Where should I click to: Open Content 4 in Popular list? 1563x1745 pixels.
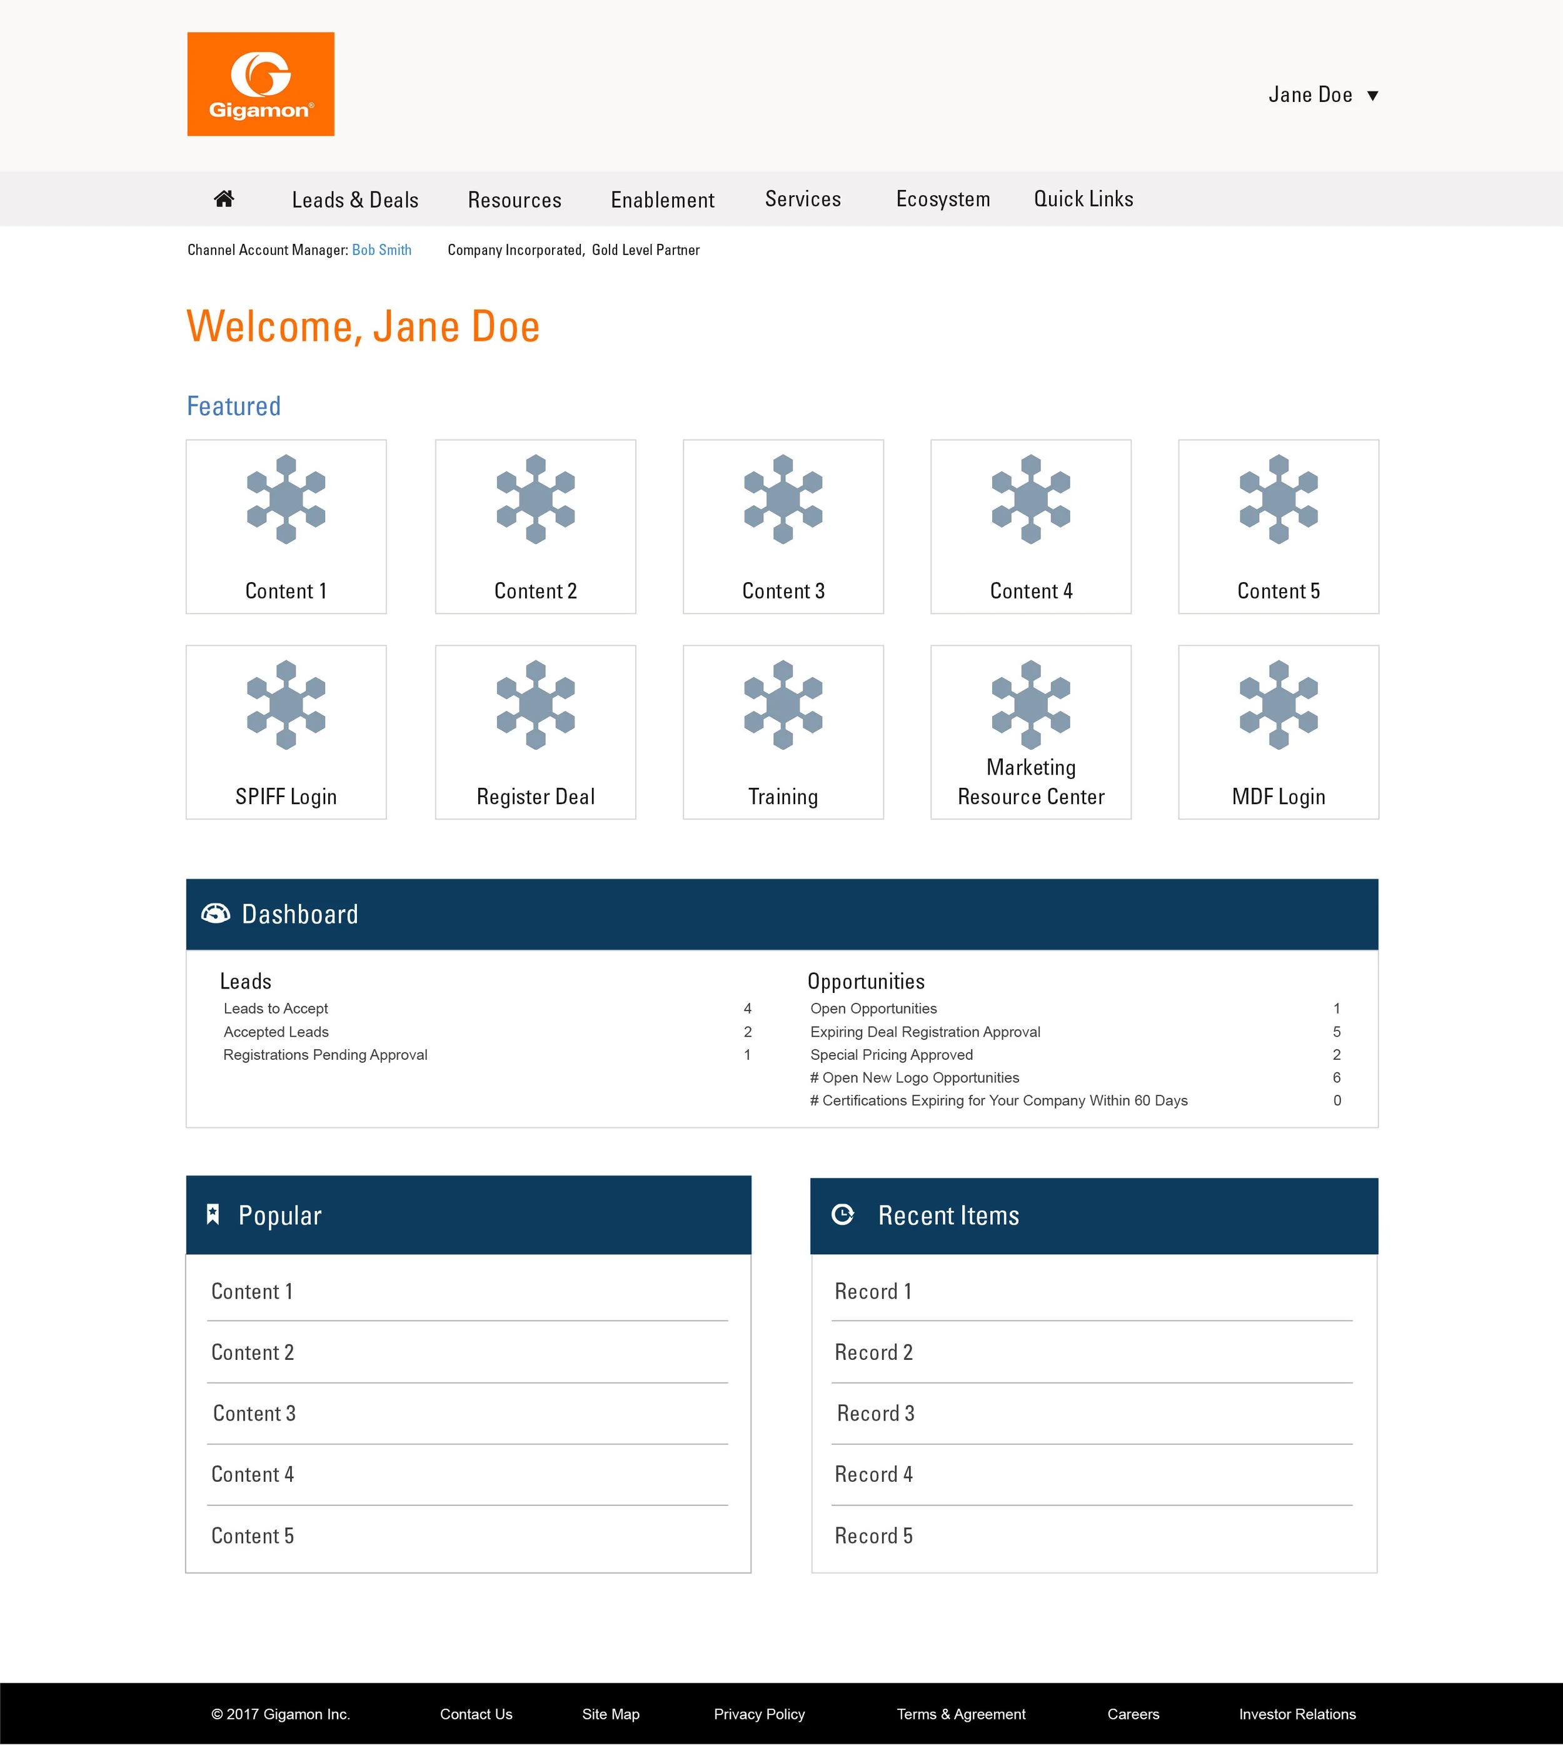click(x=253, y=1474)
